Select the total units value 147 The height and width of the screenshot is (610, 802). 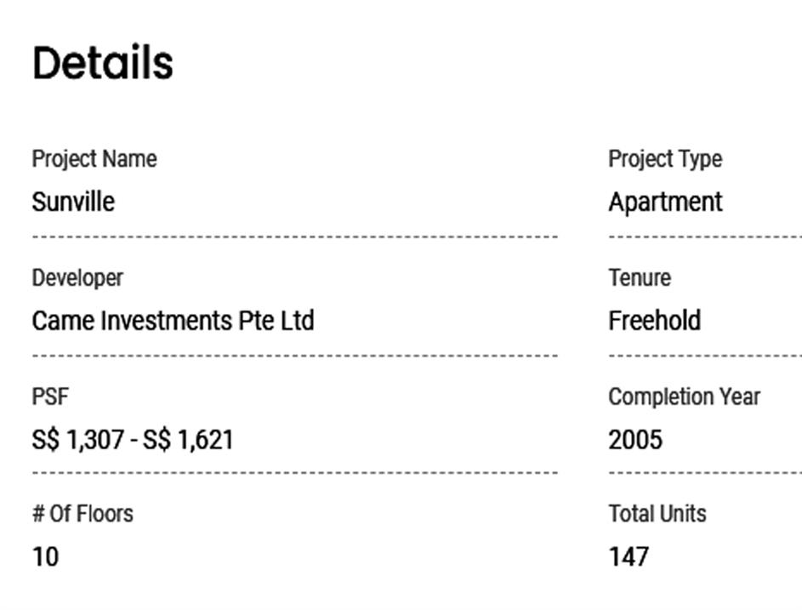[629, 557]
